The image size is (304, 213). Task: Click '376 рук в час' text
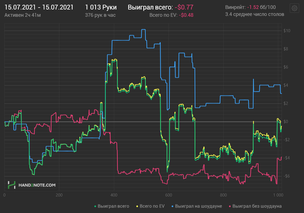pos(100,15)
